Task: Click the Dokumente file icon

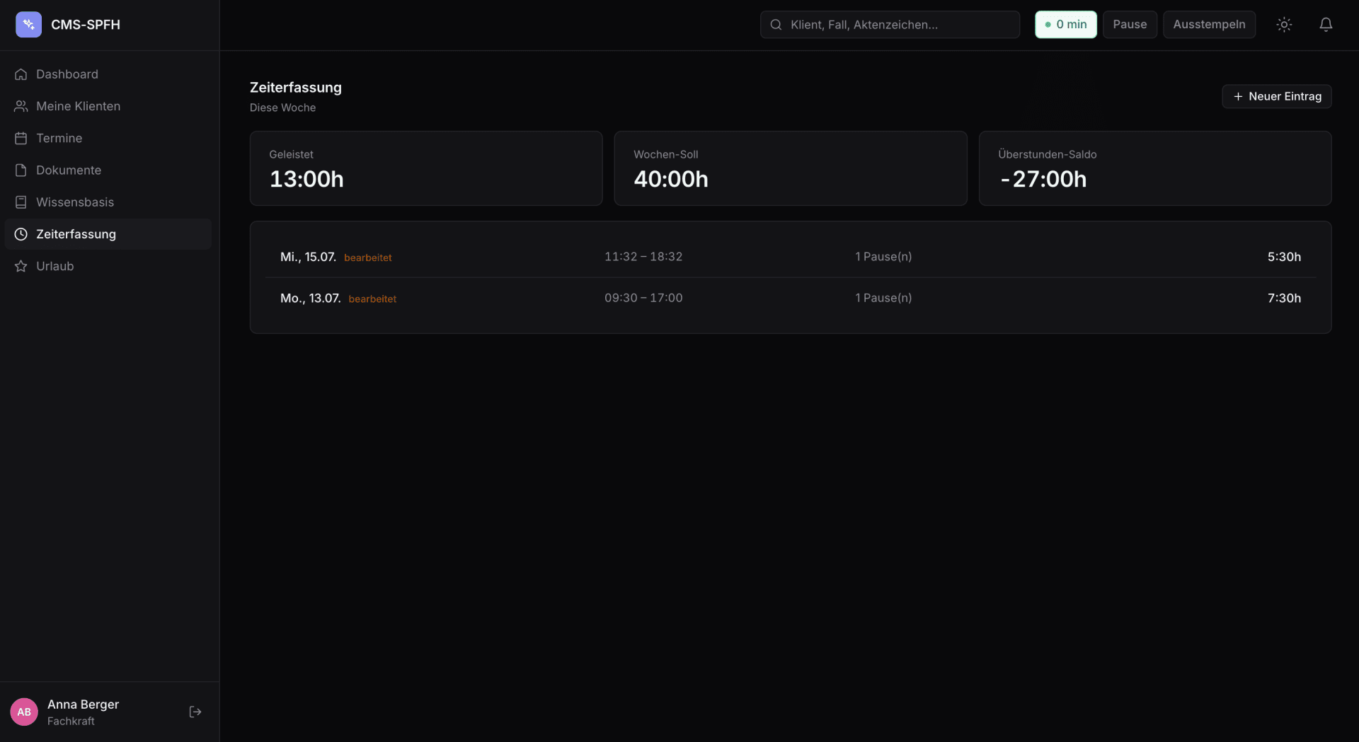Action: [21, 170]
